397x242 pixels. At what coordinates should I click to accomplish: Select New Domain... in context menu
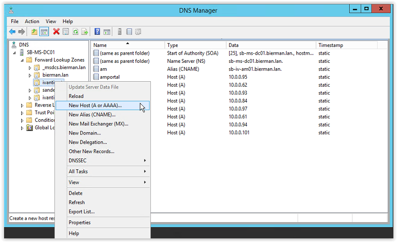[x=102, y=133]
